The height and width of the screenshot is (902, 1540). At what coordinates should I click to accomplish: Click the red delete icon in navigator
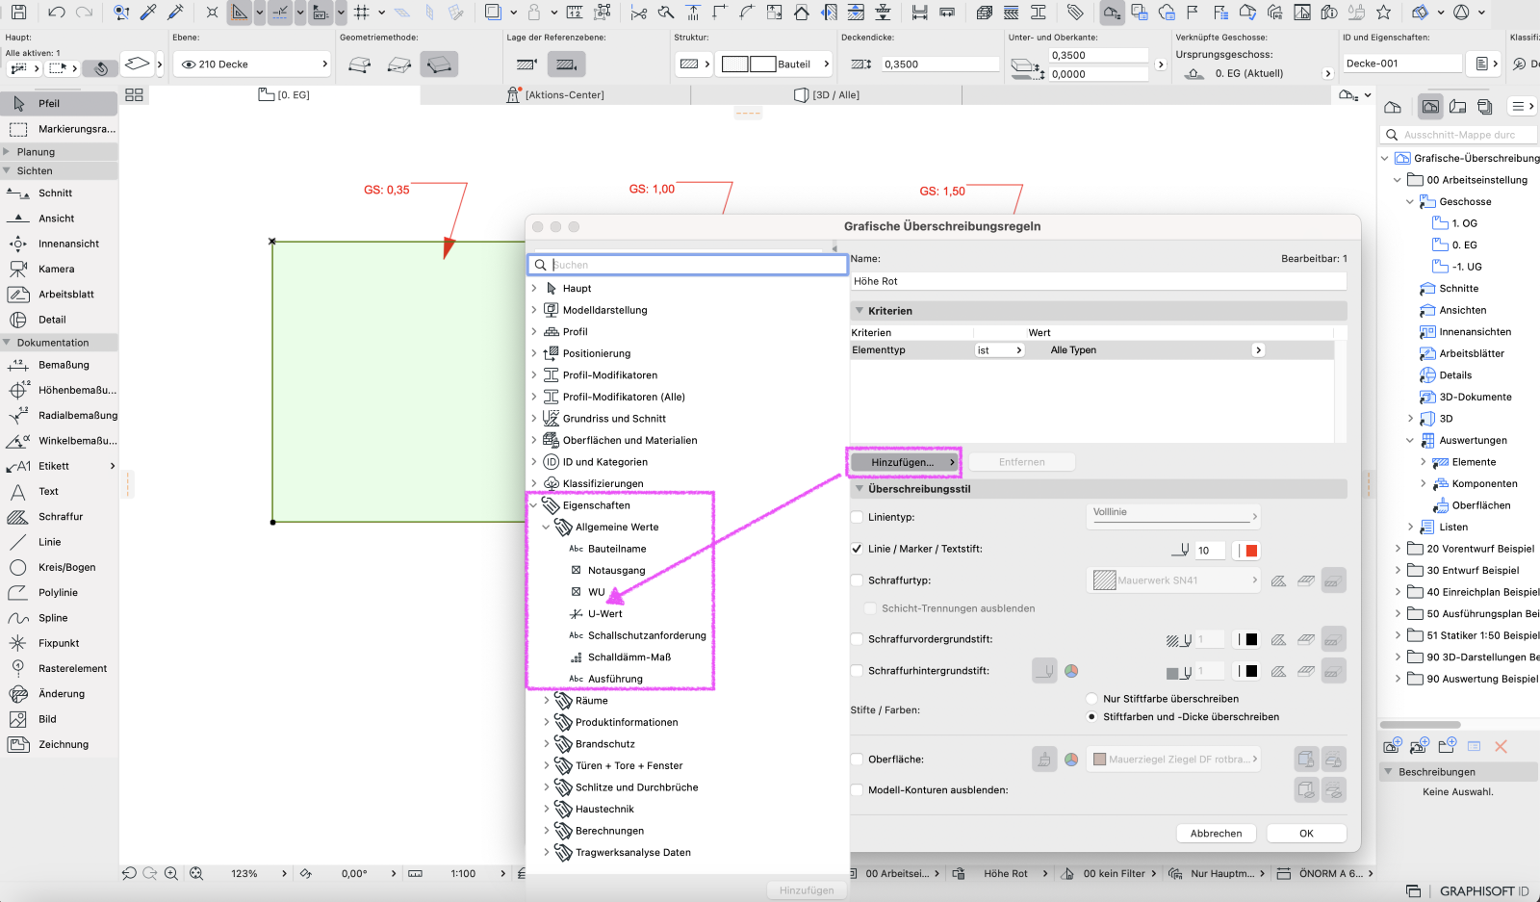click(x=1501, y=746)
